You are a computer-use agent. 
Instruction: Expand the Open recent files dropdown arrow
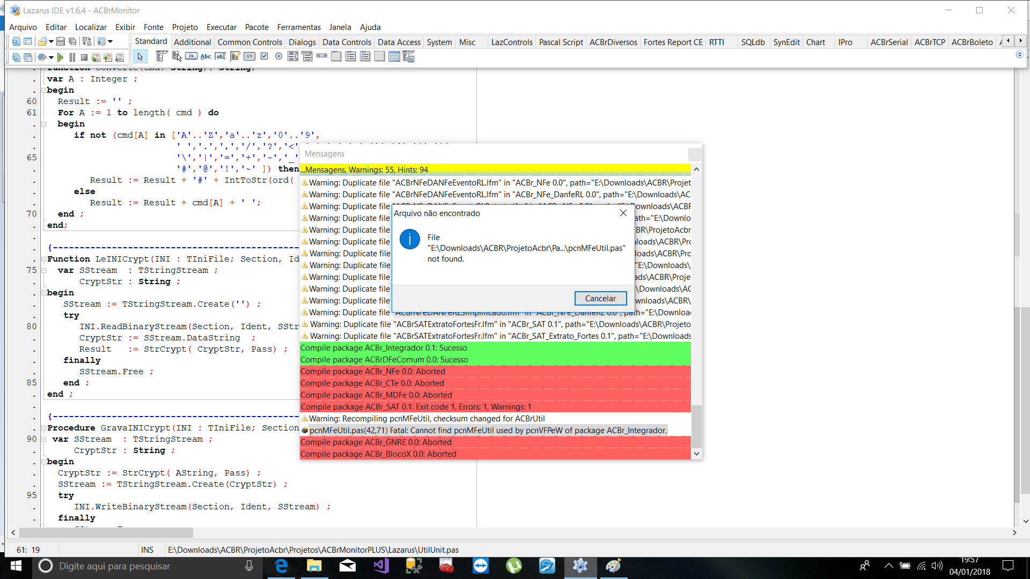[51, 41]
